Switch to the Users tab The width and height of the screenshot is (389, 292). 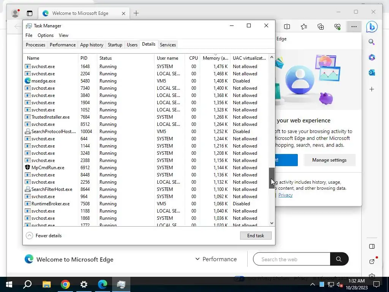[132, 45]
